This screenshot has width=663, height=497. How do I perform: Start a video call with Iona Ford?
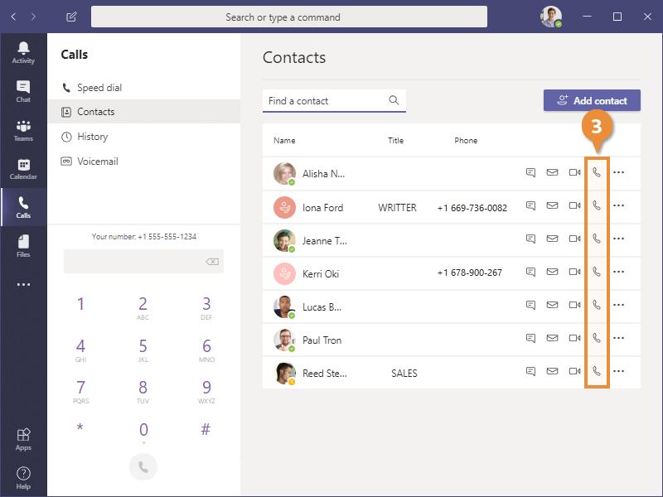tap(573, 205)
